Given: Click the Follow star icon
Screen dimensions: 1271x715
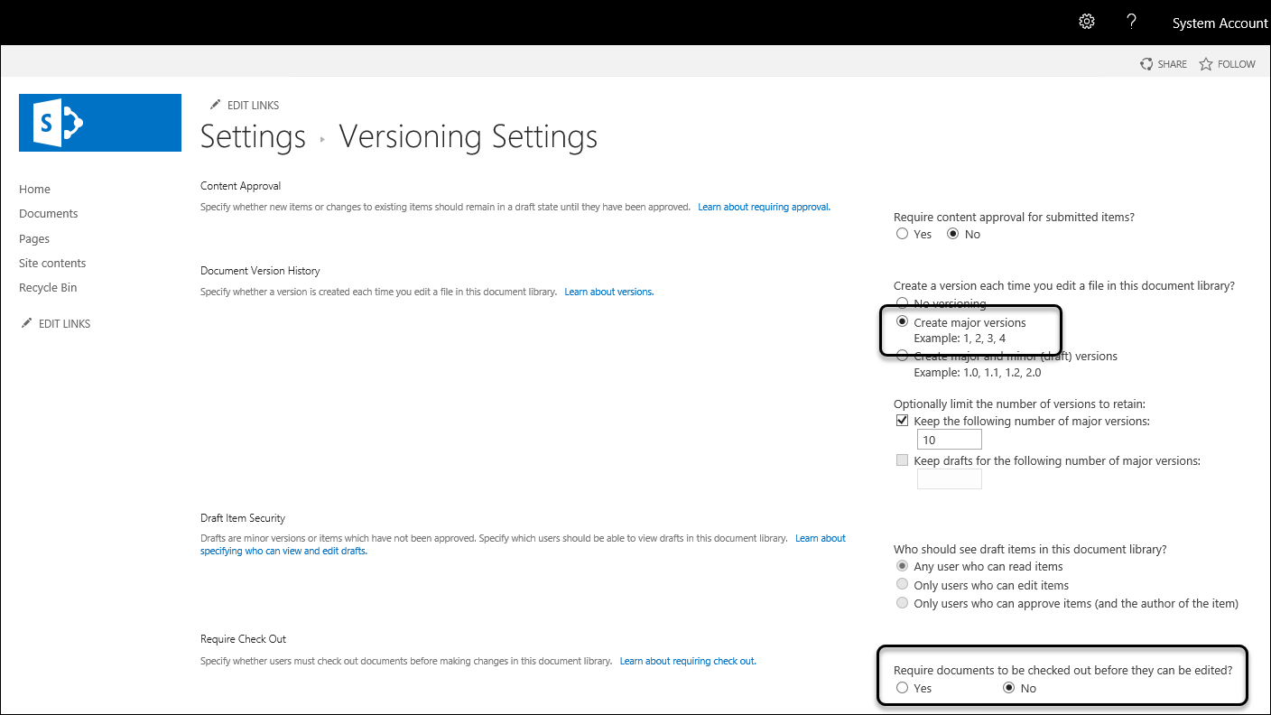Looking at the screenshot, I should (1206, 64).
